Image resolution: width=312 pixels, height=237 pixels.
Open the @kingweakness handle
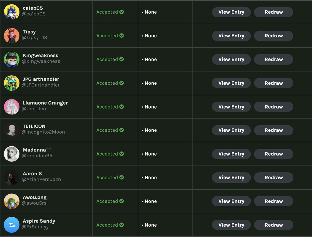[x=41, y=62]
